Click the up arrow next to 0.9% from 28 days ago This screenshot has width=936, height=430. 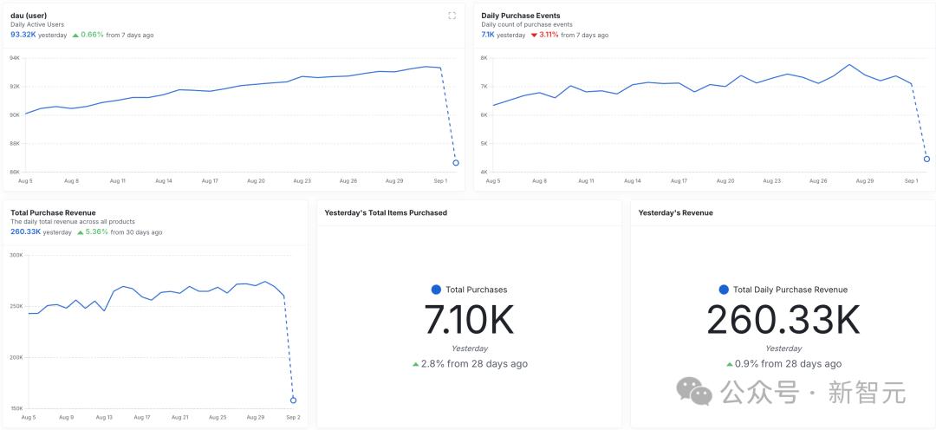point(730,364)
